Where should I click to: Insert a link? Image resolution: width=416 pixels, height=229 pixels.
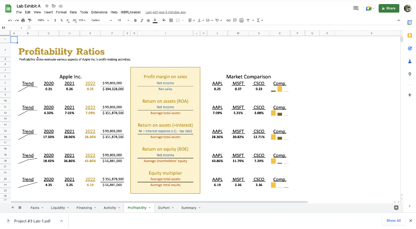(x=228, y=20)
